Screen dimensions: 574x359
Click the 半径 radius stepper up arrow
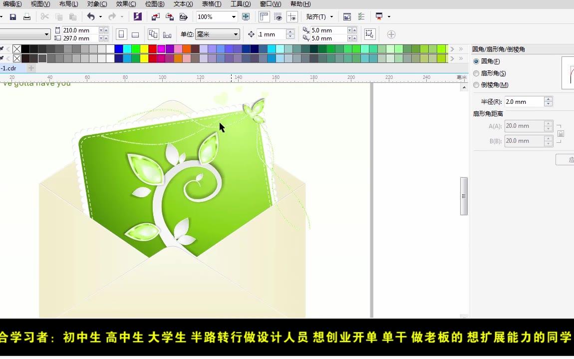tap(548, 99)
